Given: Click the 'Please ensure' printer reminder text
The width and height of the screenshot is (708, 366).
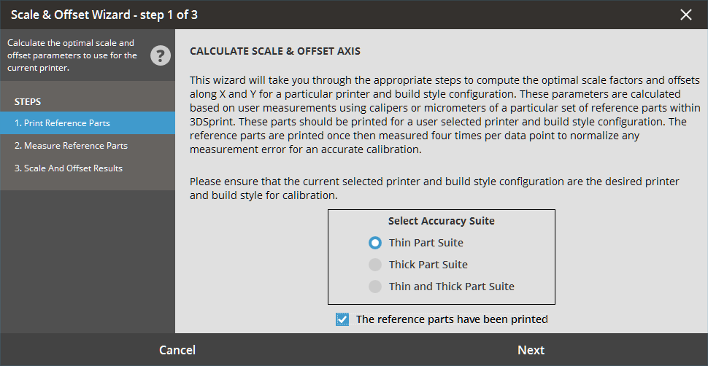Looking at the screenshot, I should tap(434, 188).
